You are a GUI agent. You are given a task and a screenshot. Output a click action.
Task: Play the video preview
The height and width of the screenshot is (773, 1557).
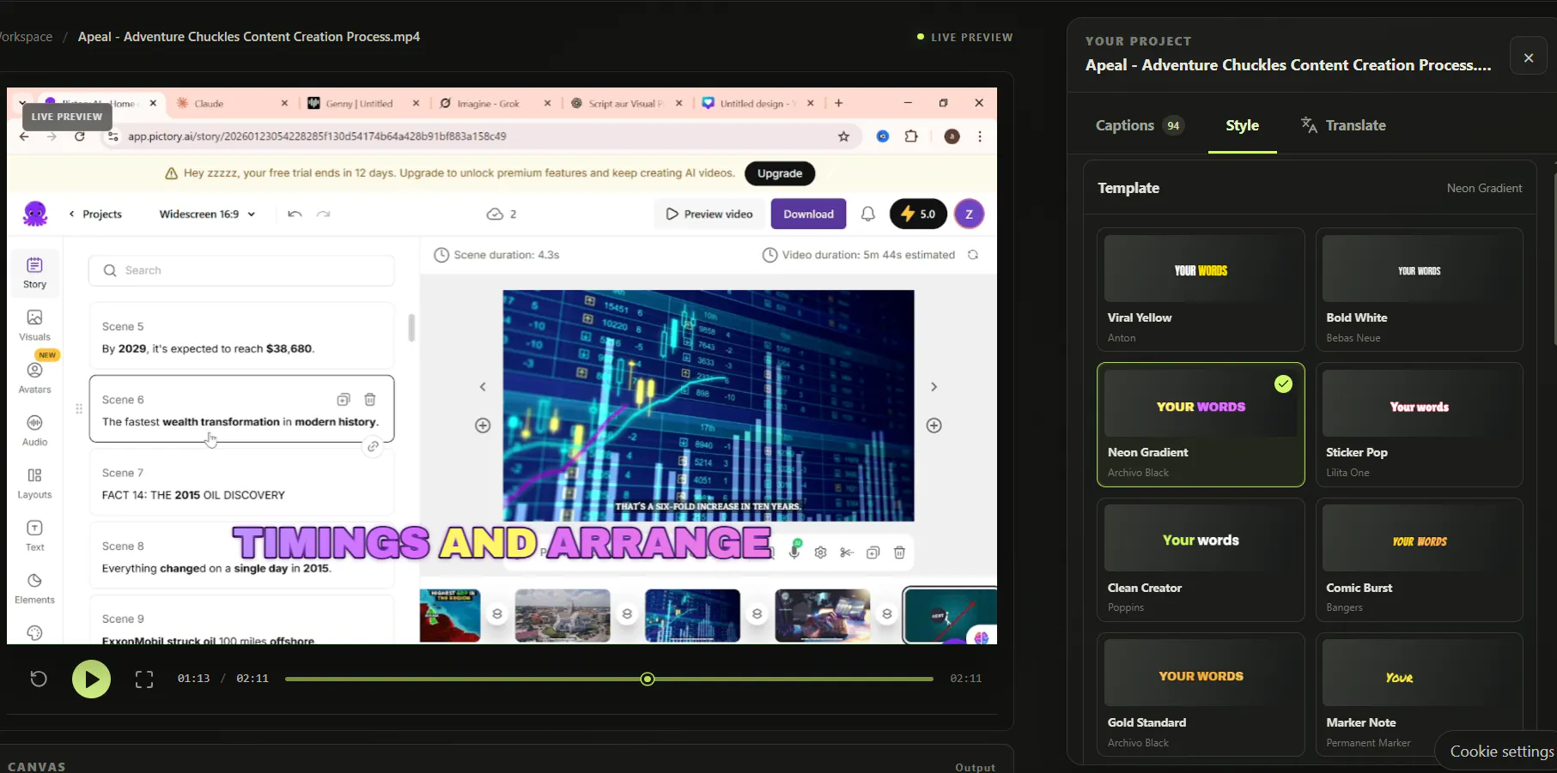coord(91,679)
